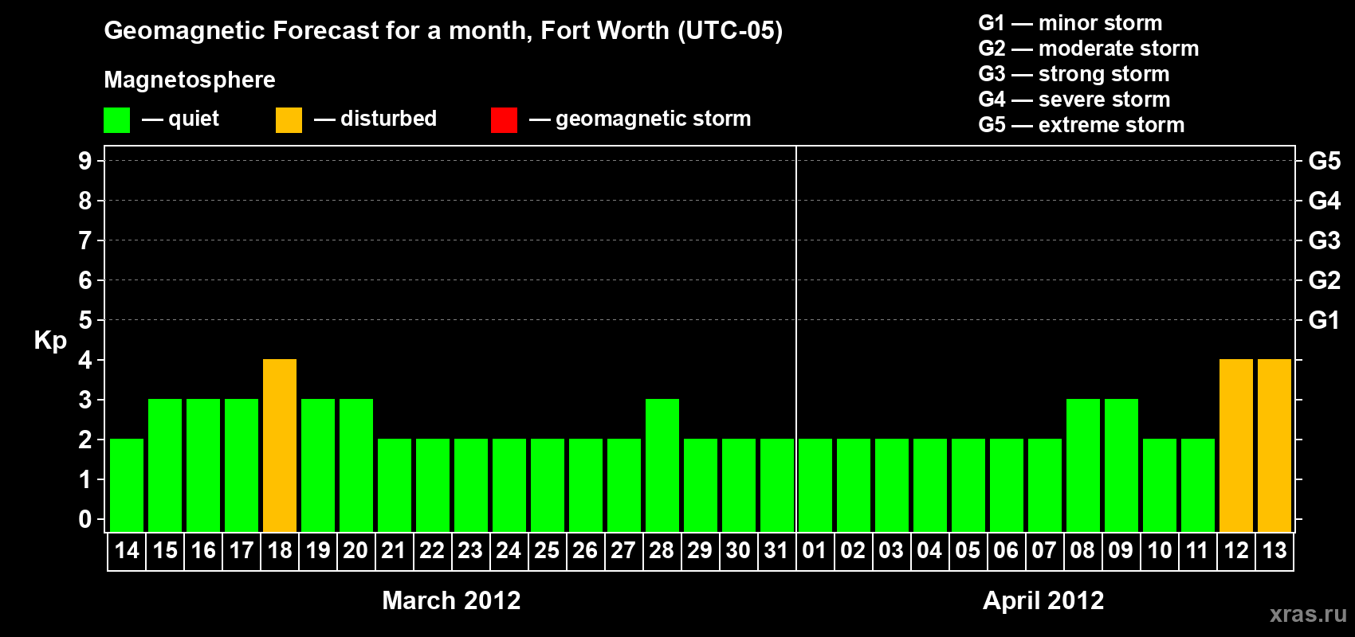Click the April 2012 month label
The width and height of the screenshot is (1355, 637).
click(1043, 600)
